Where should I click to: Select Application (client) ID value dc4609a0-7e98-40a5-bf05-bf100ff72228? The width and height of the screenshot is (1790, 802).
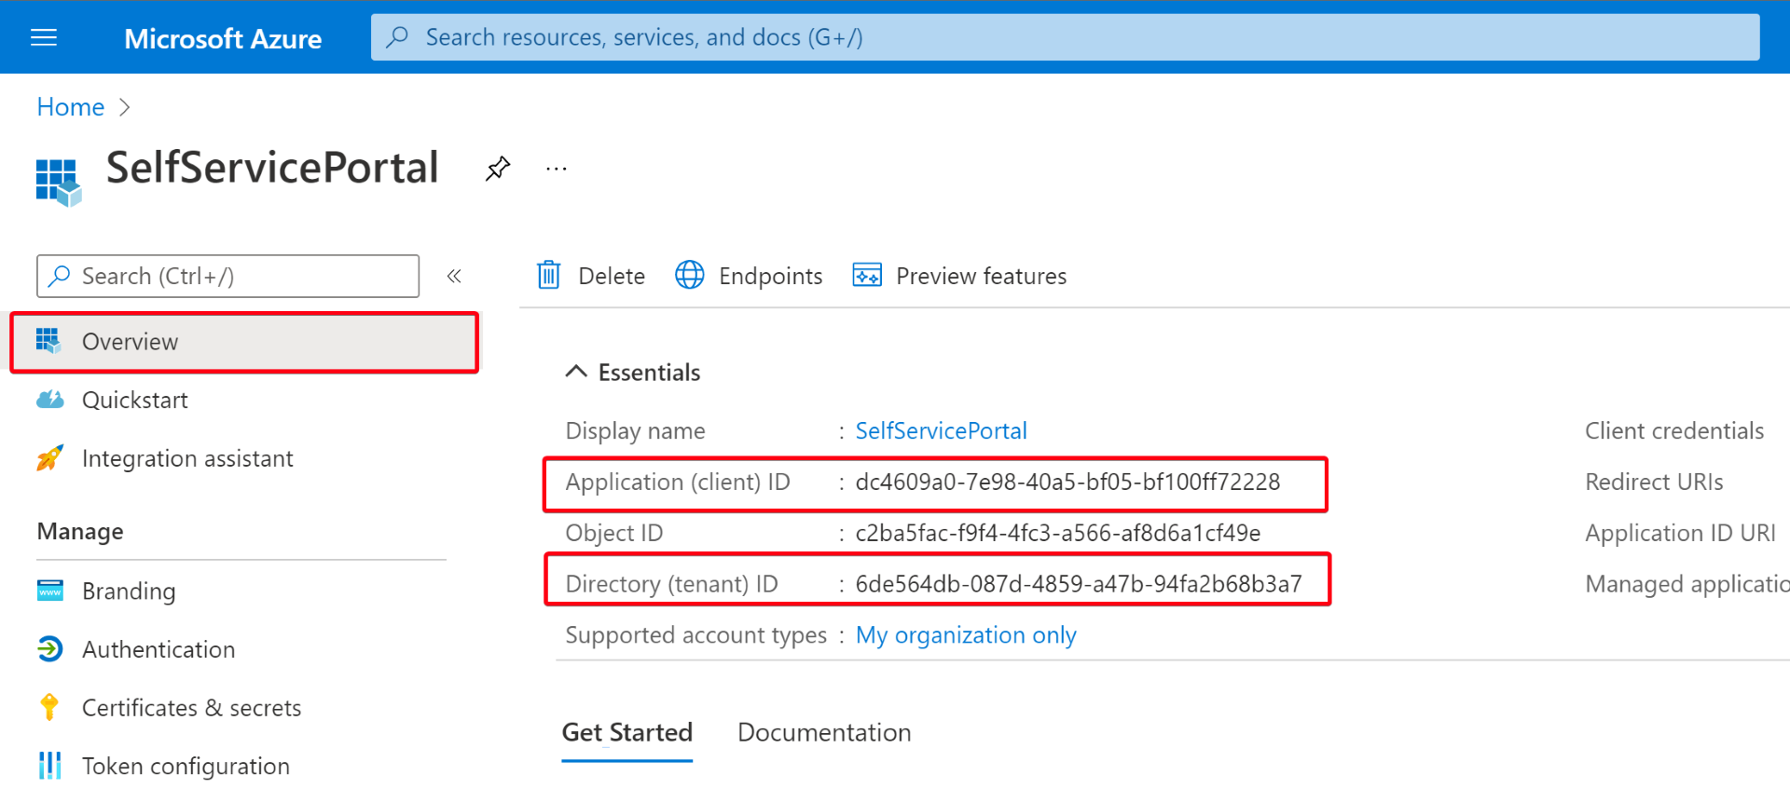coord(1067,482)
